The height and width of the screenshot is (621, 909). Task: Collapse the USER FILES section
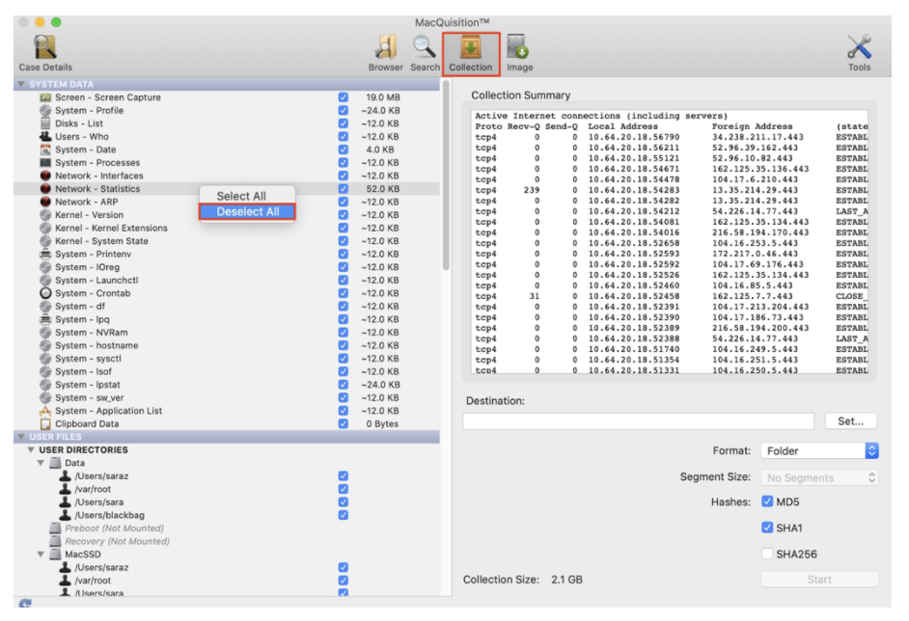point(21,437)
